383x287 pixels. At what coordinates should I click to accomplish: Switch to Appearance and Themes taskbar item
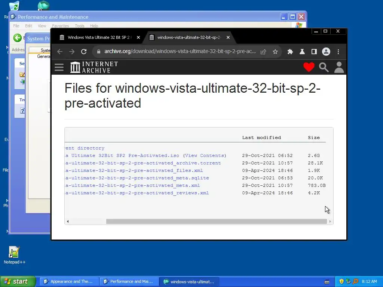pos(68,281)
